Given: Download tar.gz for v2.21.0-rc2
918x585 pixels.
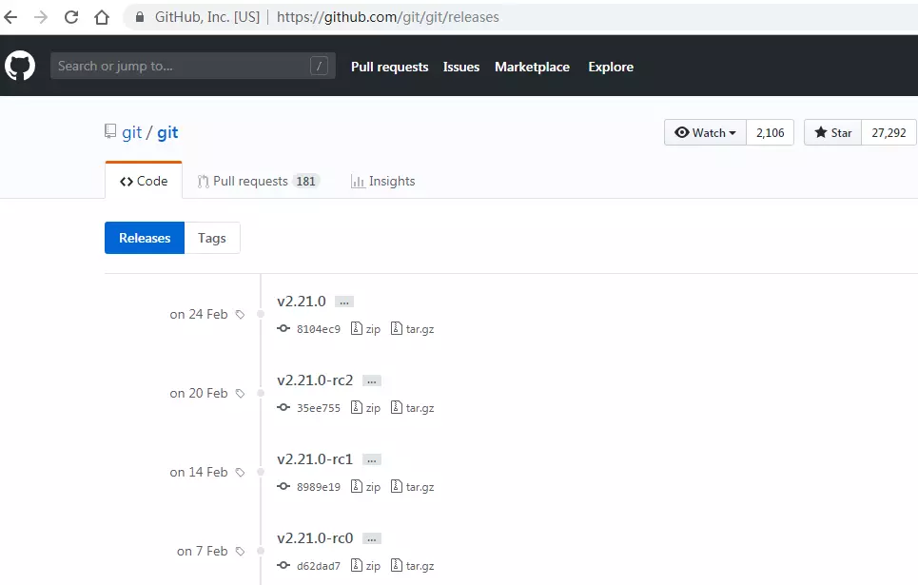Looking at the screenshot, I should 412,407.
